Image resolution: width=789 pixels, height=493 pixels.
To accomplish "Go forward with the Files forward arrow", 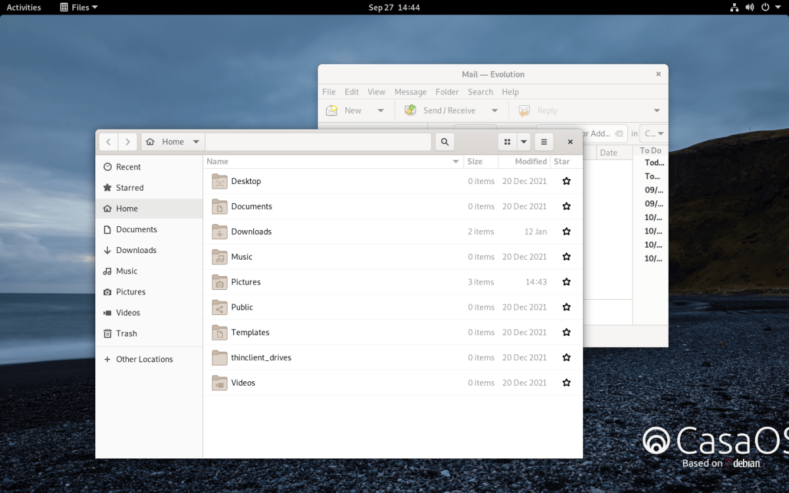I will [128, 141].
